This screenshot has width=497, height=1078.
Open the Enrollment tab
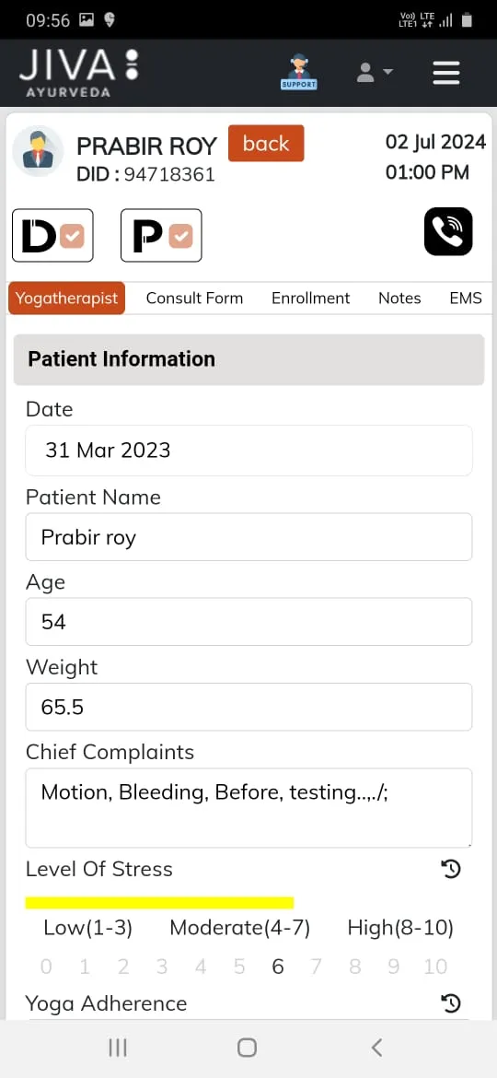click(310, 299)
